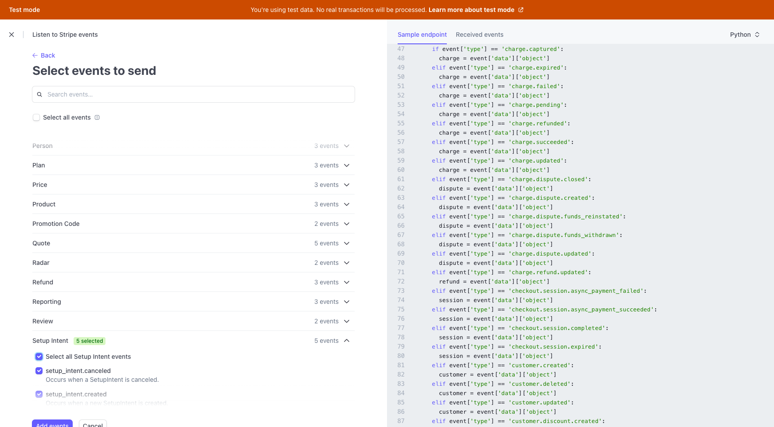Click the '5 events' count on Quote row
This screenshot has height=427, width=774.
[x=326, y=243]
